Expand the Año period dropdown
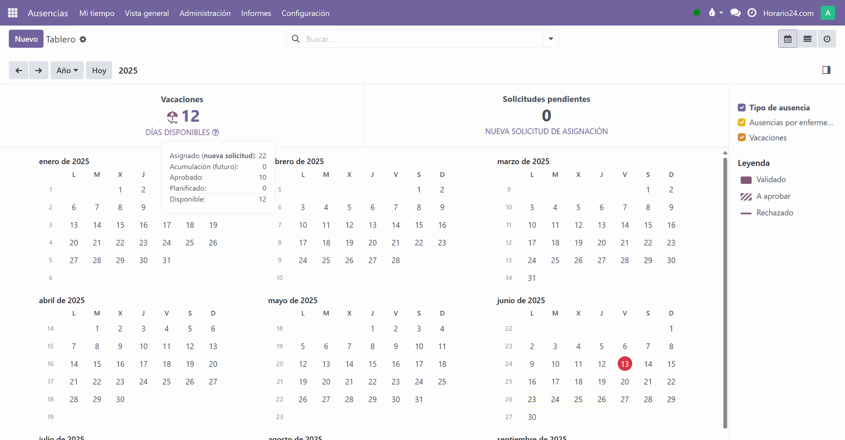 point(67,70)
